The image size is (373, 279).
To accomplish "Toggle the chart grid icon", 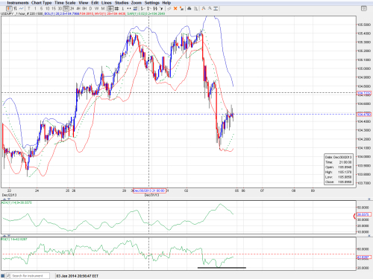I will [116, 8].
